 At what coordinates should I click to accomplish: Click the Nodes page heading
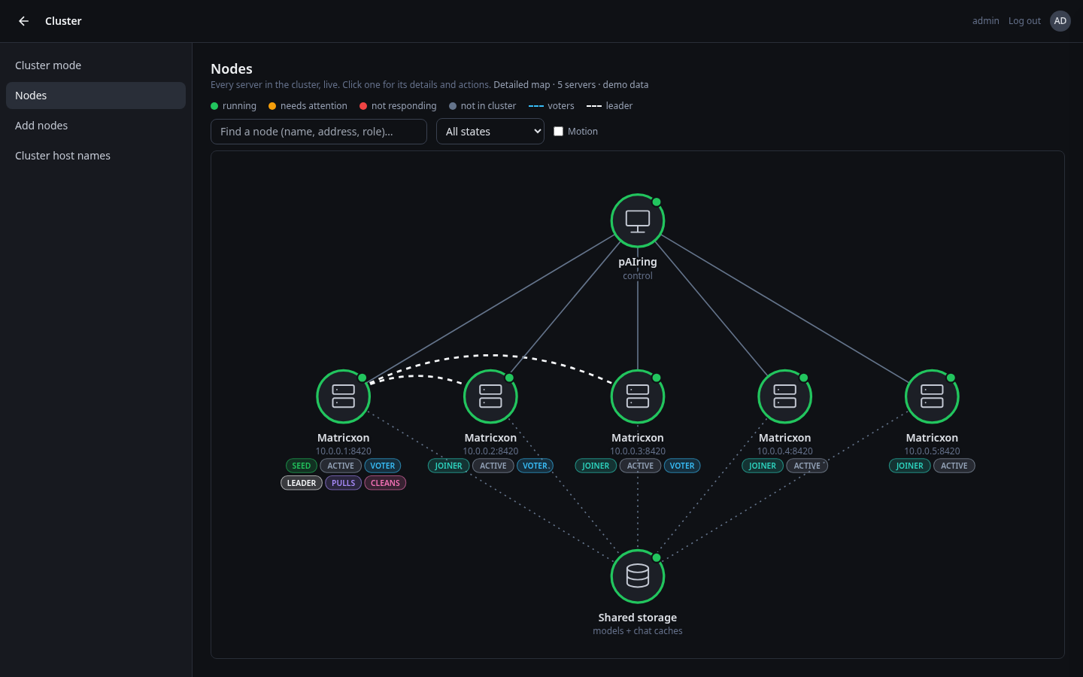point(232,68)
